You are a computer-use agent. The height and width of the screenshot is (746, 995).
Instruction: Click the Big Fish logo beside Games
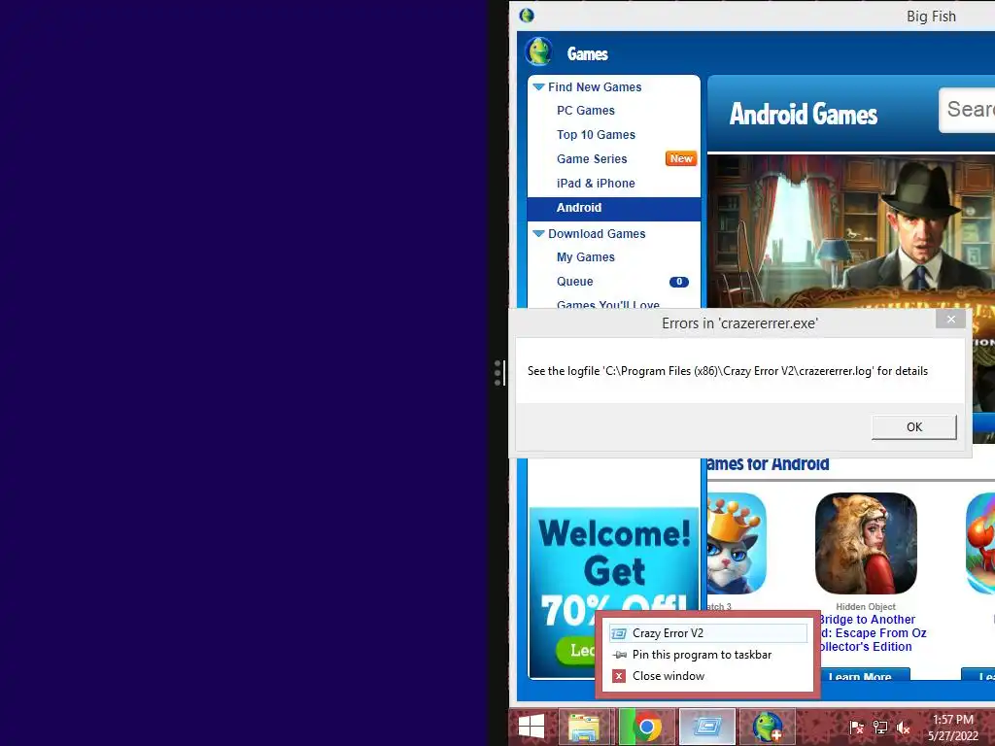pyautogui.click(x=539, y=52)
